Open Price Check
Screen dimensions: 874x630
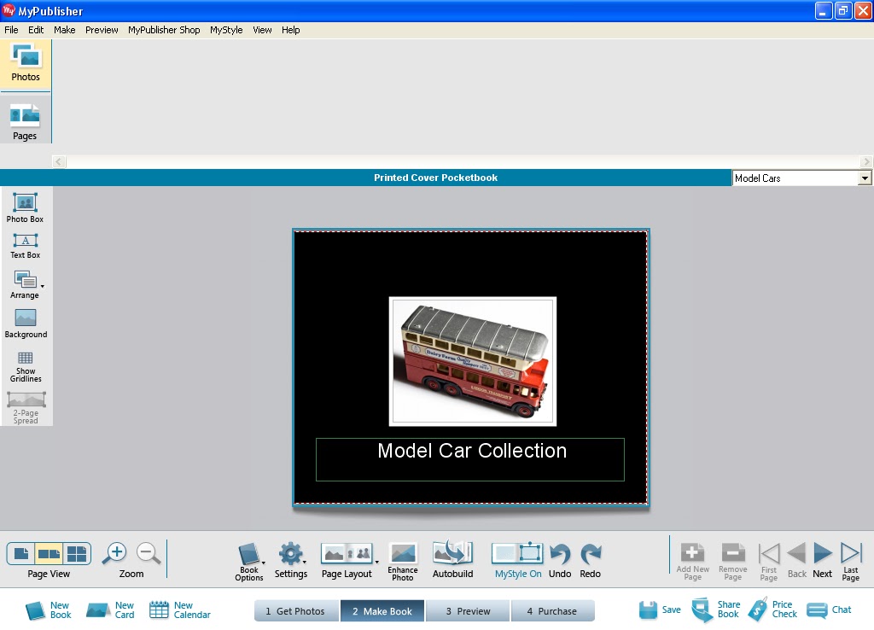click(772, 610)
